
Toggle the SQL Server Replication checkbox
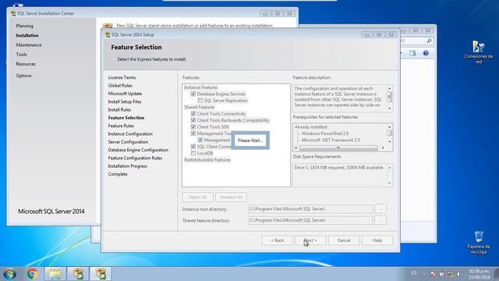200,101
